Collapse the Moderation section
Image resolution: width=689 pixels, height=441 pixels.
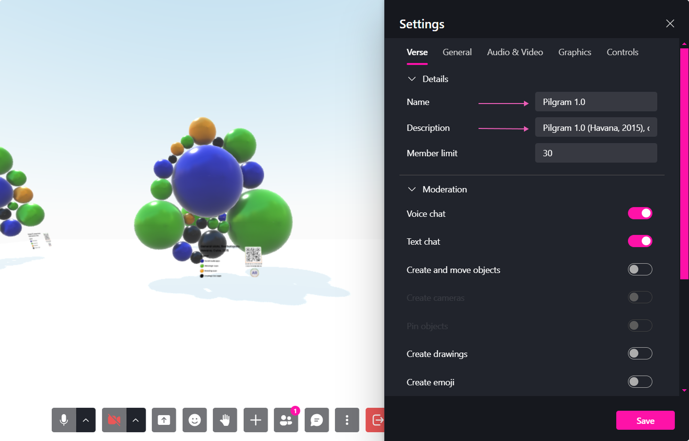412,189
